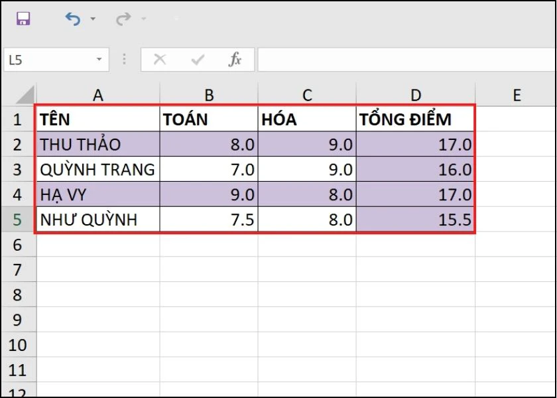Image resolution: width=557 pixels, height=398 pixels.
Task: Select column D header
Action: (x=416, y=95)
